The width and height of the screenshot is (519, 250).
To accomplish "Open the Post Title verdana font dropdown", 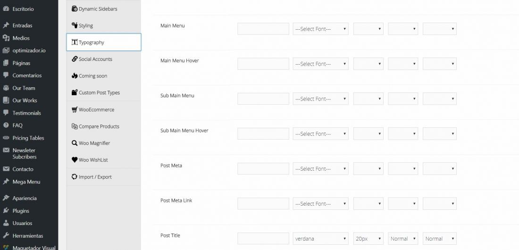I will pos(320,238).
